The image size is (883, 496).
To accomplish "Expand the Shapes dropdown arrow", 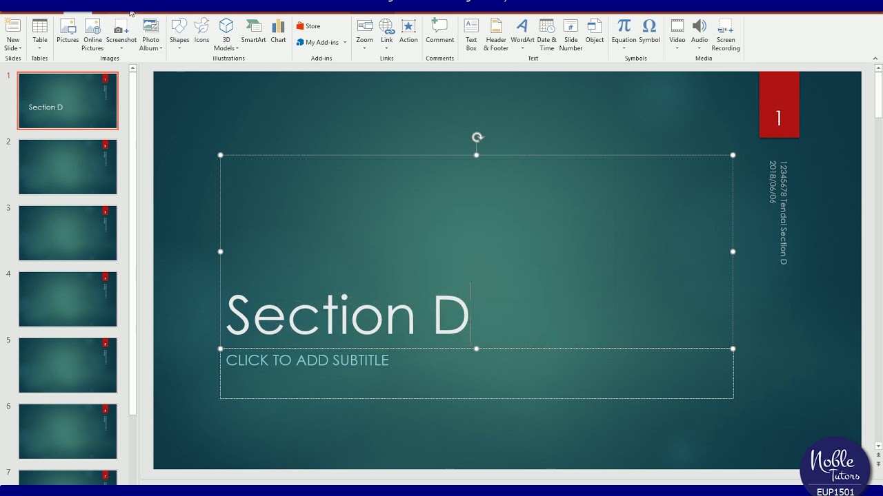I will (179, 48).
